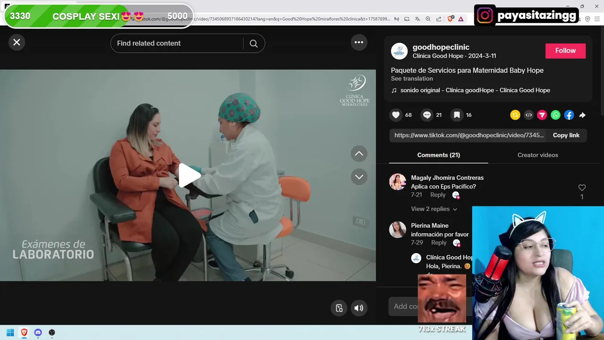Open browser hamburger menu
This screenshot has width=604, height=340.
(x=597, y=19)
